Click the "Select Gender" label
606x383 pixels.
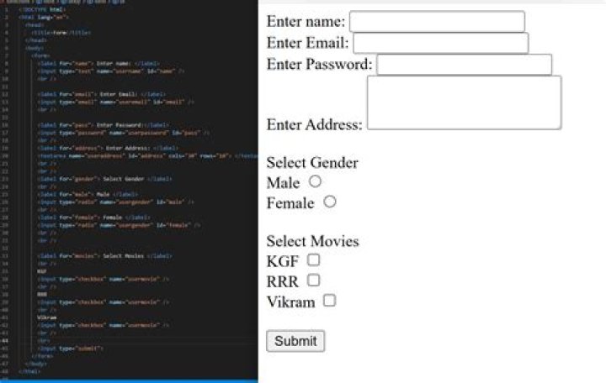coord(311,163)
